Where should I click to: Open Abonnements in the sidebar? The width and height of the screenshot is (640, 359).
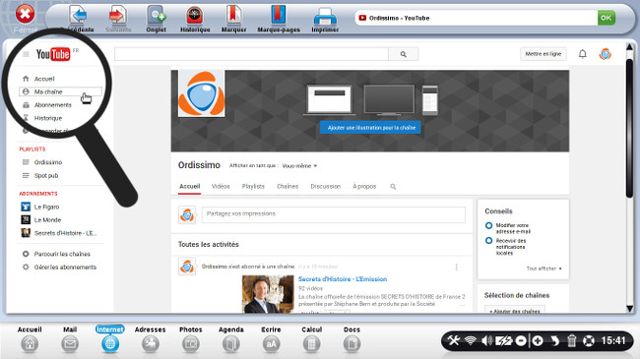(x=52, y=105)
